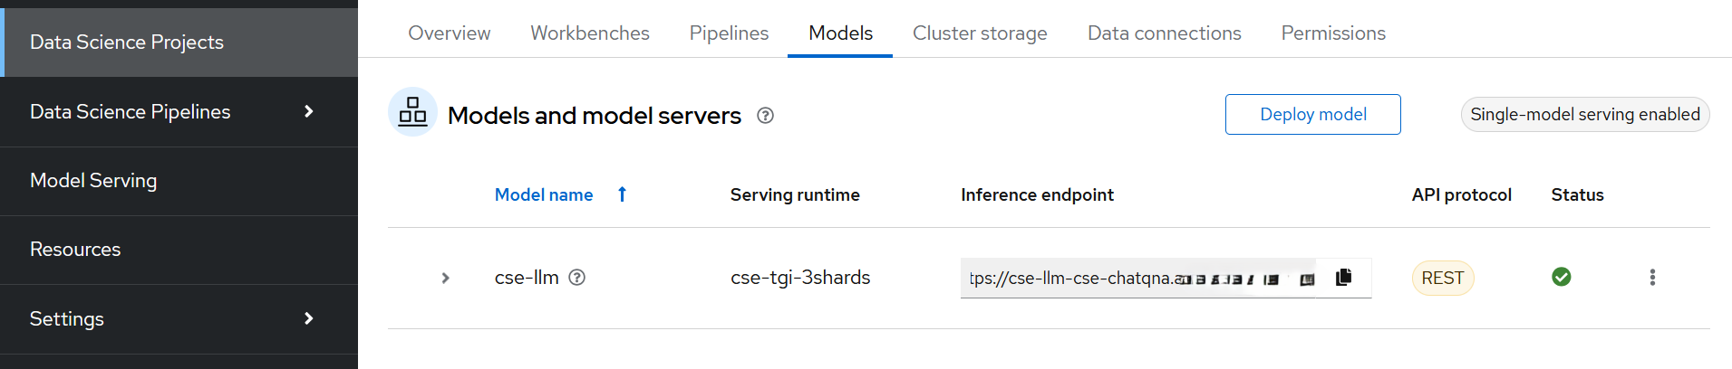Expand the Settings sidebar section
Viewport: 1732px width, 369px height.
coord(308,318)
